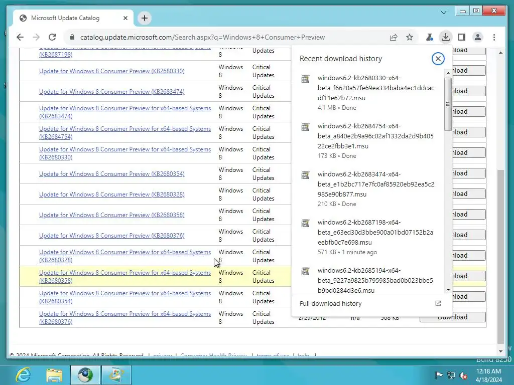The image size is (514, 385).
Task: Click file icon for kb2680330 download
Action: tap(306, 79)
